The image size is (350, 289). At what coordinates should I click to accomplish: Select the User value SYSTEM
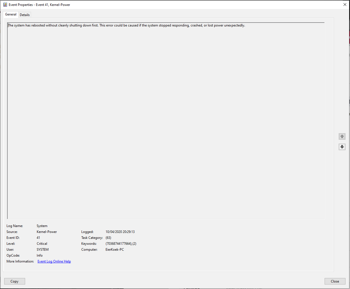[43, 250]
